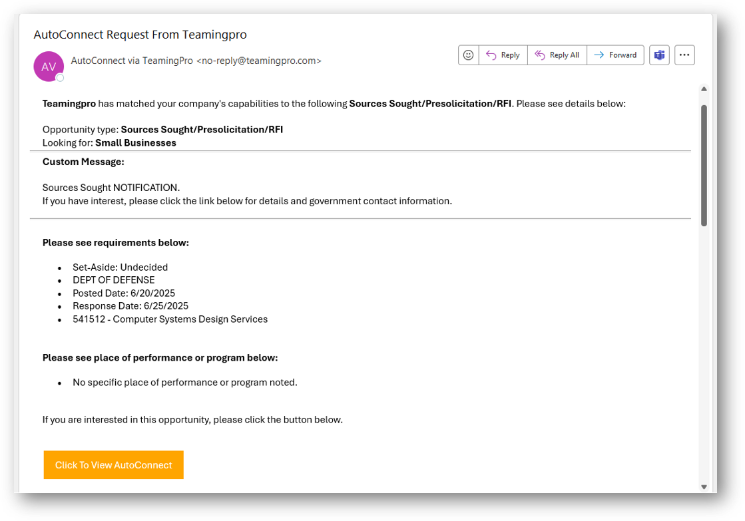Click the vertical scrollbar thumb
The height and width of the screenshot is (521, 745).
pyautogui.click(x=704, y=165)
